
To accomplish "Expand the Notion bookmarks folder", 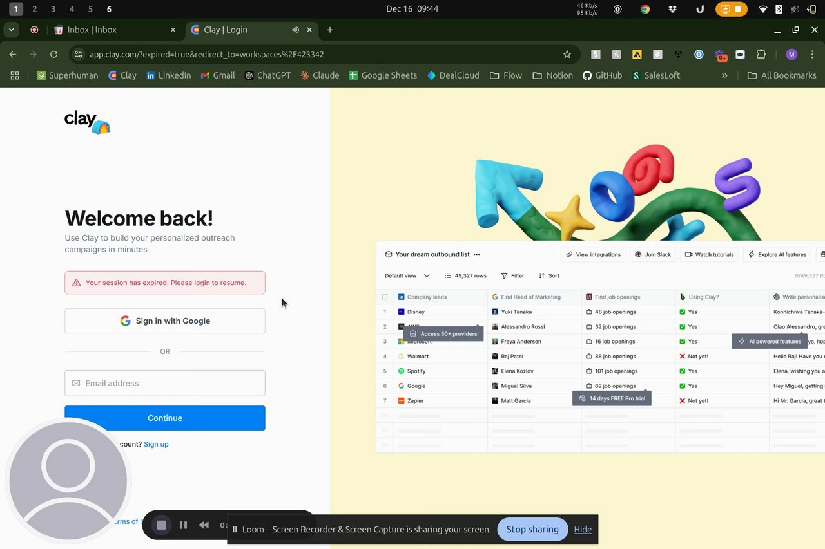I will [x=552, y=75].
